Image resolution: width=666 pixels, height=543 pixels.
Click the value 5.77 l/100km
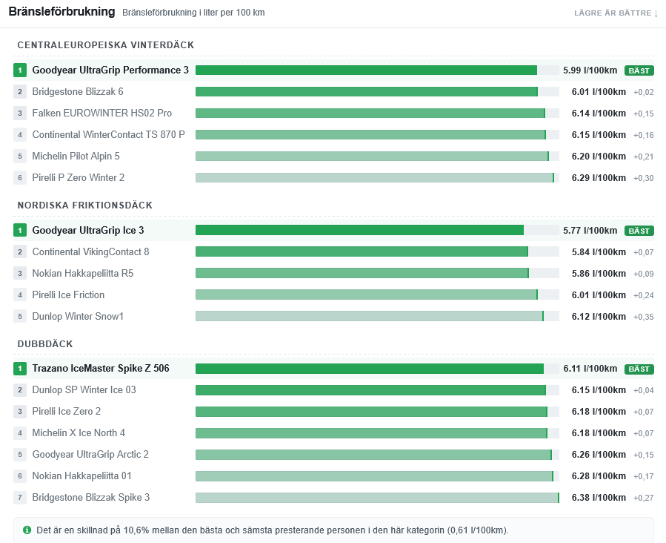[x=590, y=231]
